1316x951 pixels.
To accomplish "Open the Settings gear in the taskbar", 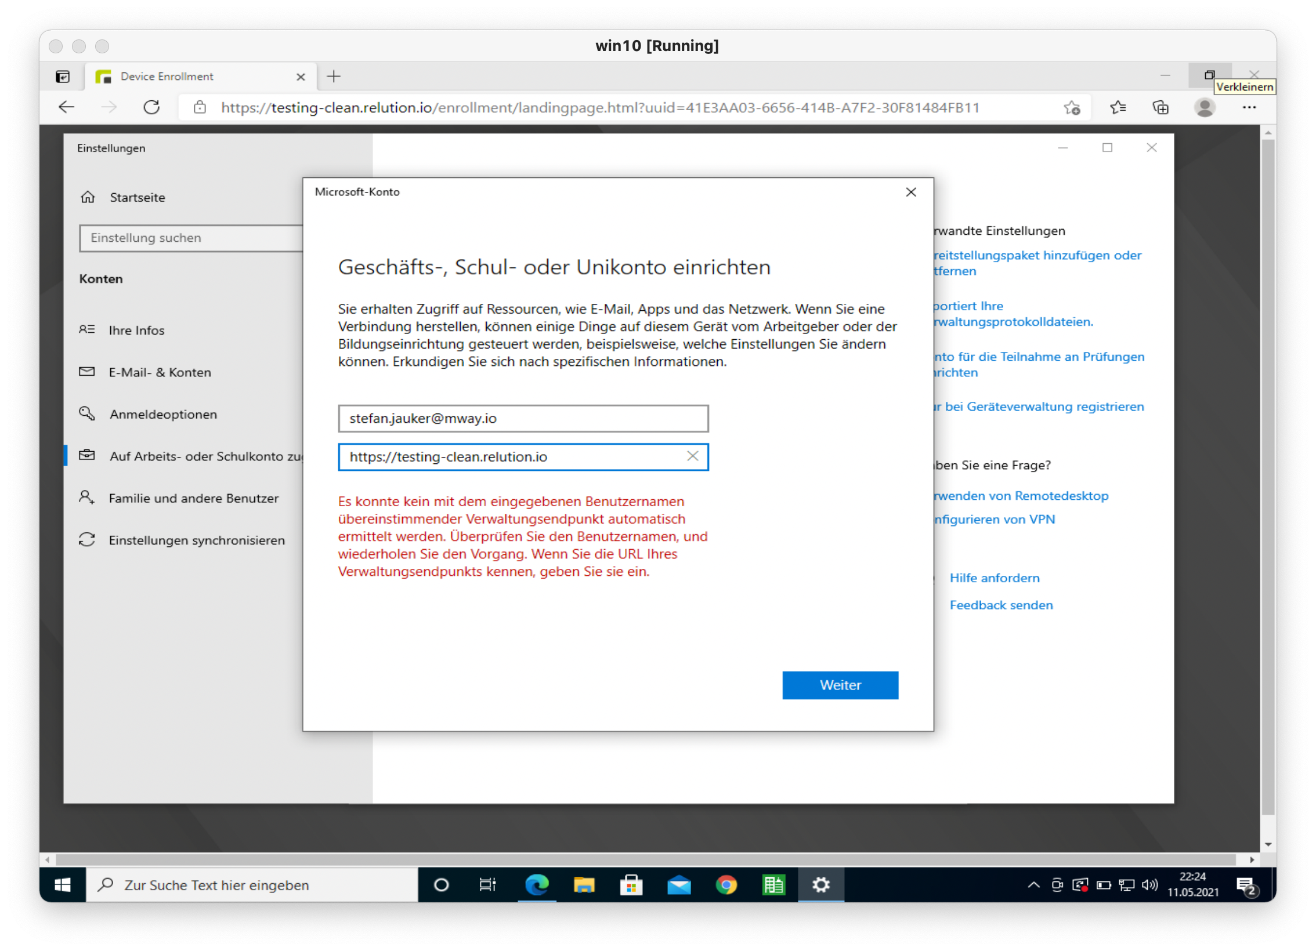I will [x=820, y=885].
